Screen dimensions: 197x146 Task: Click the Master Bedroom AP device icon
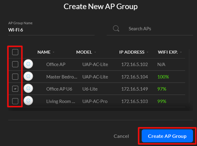pyautogui.click(x=28, y=77)
